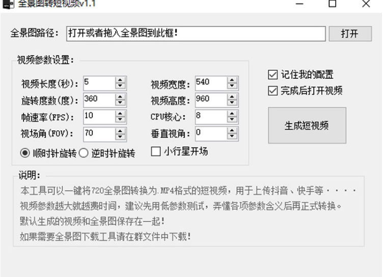Select the 顺时针旋转 radio button
Screen dimensions: 385x277
[25, 153]
